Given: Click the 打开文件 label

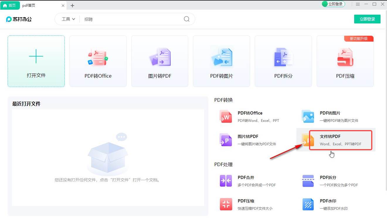Looking at the screenshot, I should [36, 75].
